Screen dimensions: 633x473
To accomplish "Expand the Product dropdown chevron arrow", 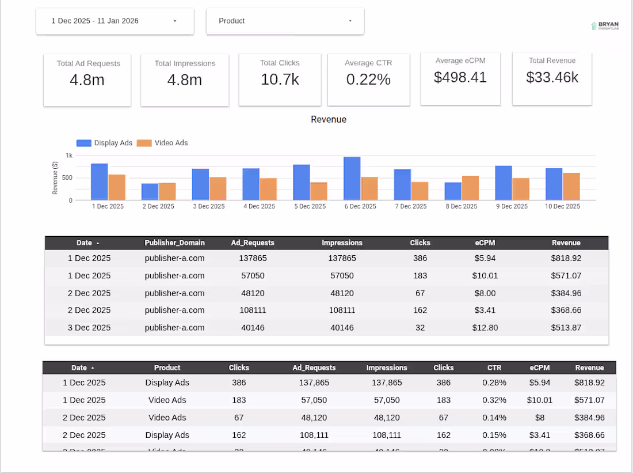I will click(x=350, y=21).
